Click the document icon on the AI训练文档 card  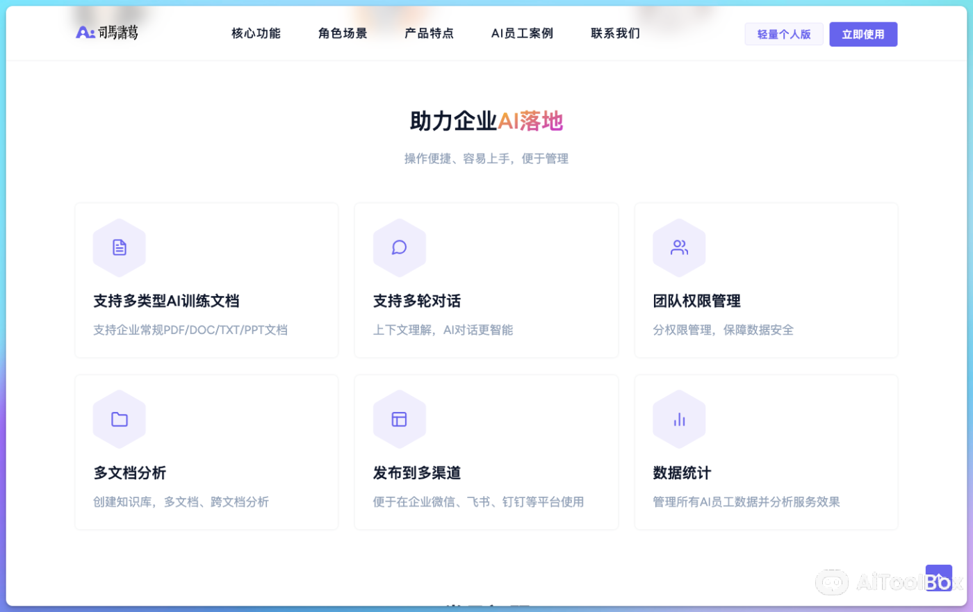119,247
